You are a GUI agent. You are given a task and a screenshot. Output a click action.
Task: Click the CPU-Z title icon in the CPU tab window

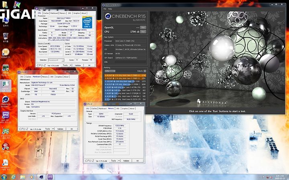pyautogui.click(x=37, y=8)
